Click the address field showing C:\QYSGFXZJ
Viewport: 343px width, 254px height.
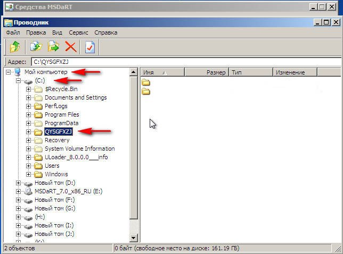tap(186, 62)
